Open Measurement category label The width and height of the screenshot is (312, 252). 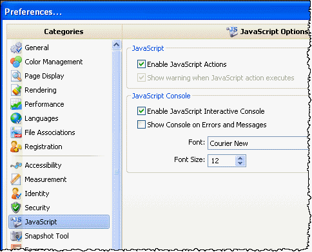click(x=46, y=179)
